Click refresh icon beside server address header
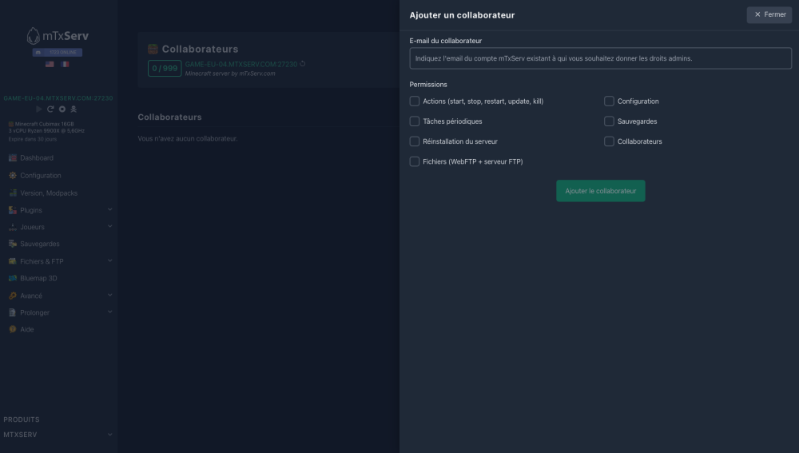Screen dimensions: 799x453 click(303, 64)
